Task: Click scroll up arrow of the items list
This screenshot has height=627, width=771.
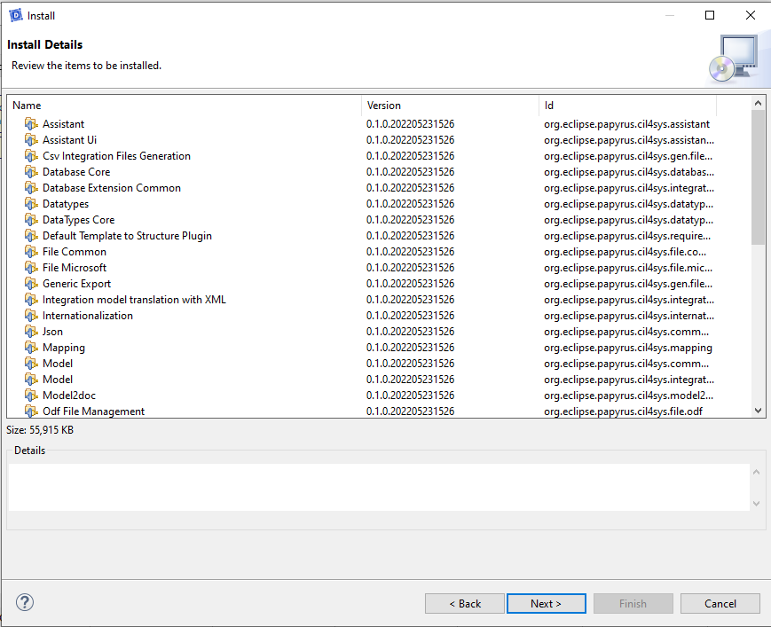Action: coord(758,103)
